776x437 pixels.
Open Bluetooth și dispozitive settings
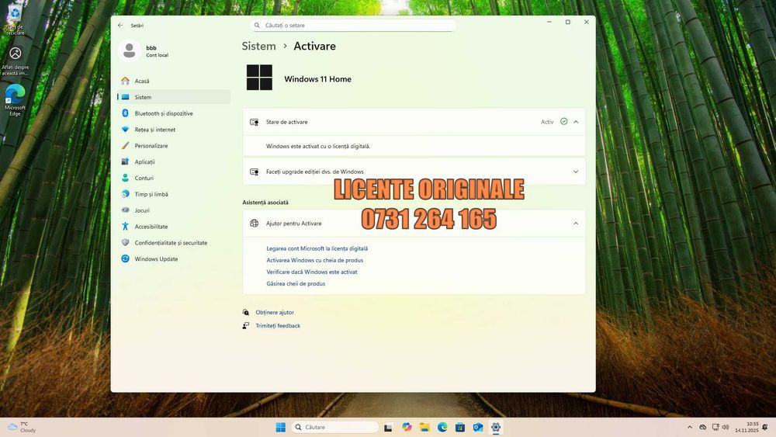click(174, 113)
